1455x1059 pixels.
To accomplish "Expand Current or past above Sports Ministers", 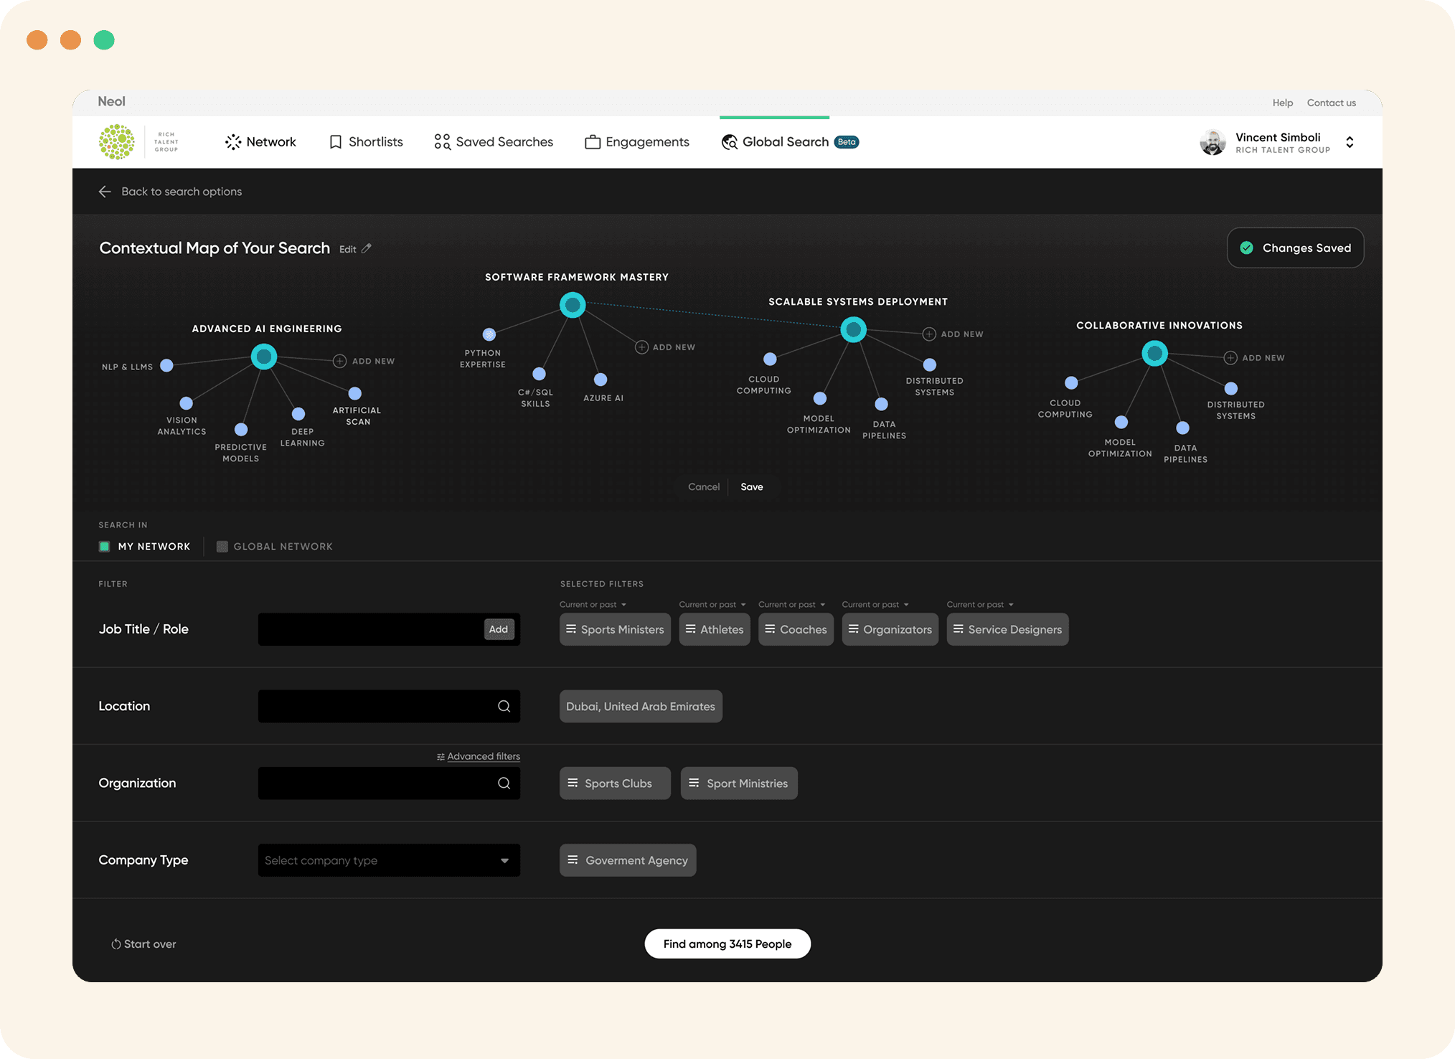I will point(593,604).
